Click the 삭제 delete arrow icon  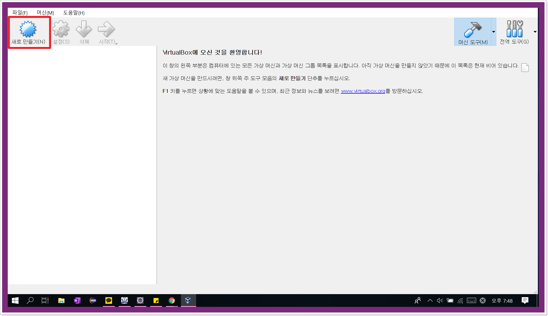(84, 29)
